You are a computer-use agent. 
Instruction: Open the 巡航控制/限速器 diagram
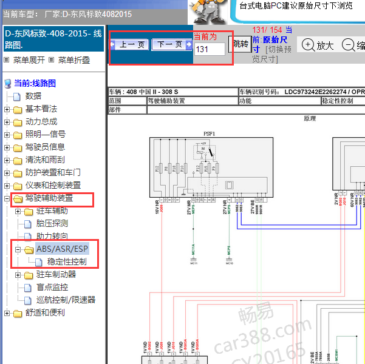pos(66,300)
